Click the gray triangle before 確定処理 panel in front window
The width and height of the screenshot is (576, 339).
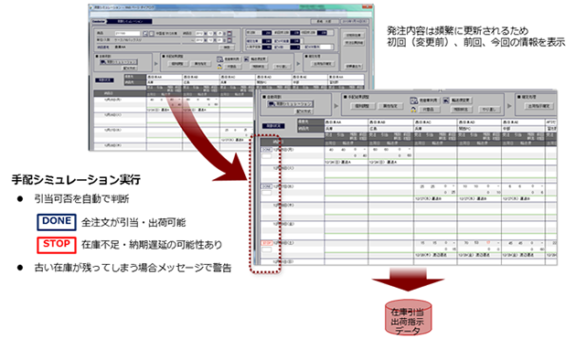tap(509, 106)
